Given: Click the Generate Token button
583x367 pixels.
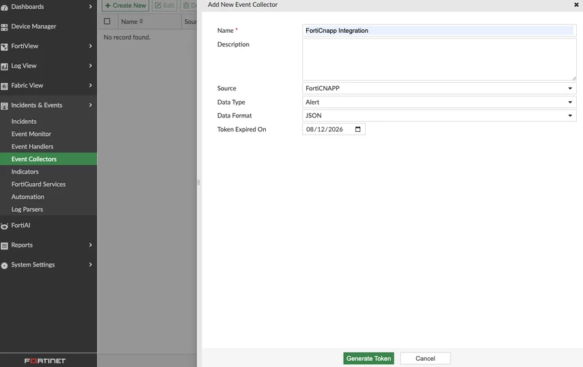Looking at the screenshot, I should pos(368,358).
